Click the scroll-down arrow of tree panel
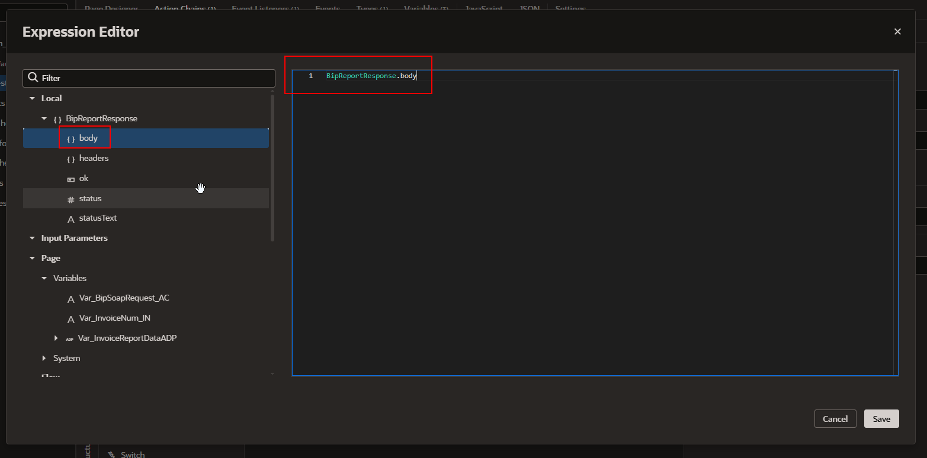The width and height of the screenshot is (927, 458). point(272,374)
